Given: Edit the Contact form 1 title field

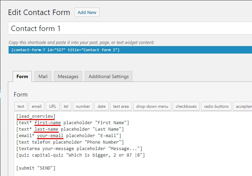Looking at the screenshot, I should tap(130, 28).
